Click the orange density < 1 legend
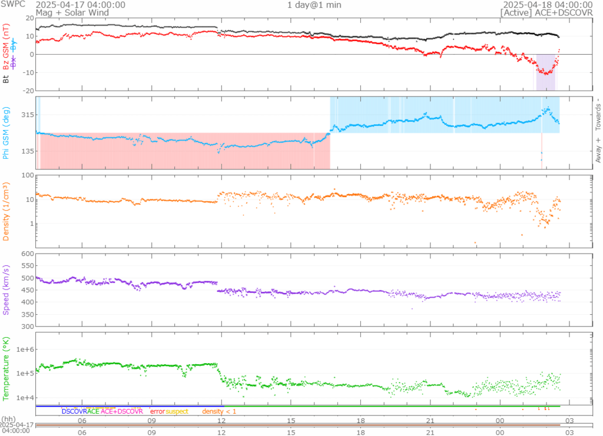This screenshot has width=603, height=436. (219, 411)
